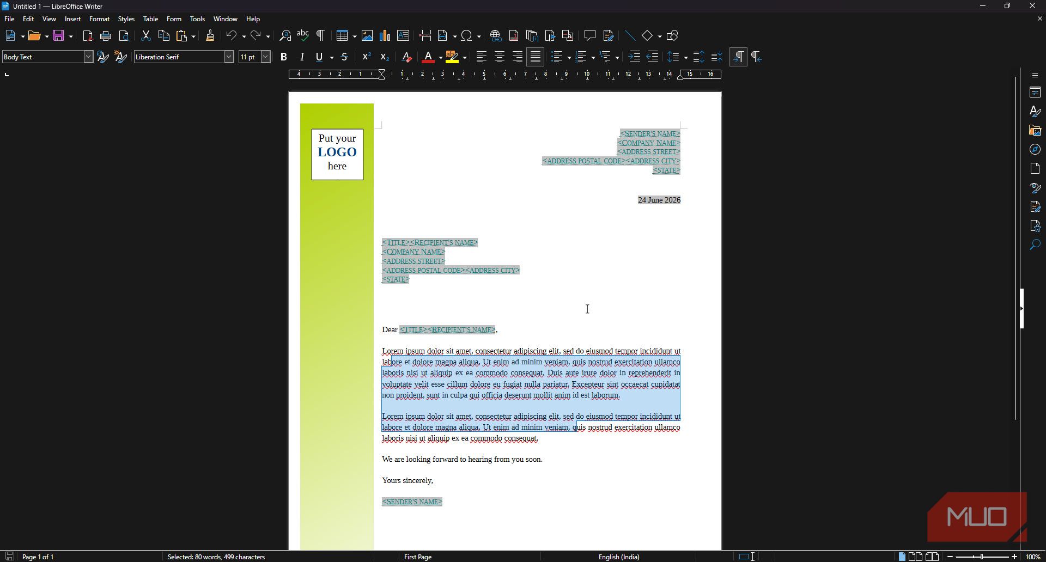Cut the selected text

145,36
